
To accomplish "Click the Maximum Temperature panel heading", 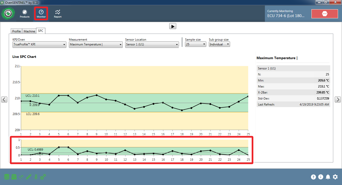I will pos(277,58).
